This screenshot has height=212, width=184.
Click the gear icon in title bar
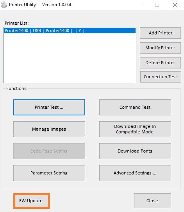coord(4,5)
